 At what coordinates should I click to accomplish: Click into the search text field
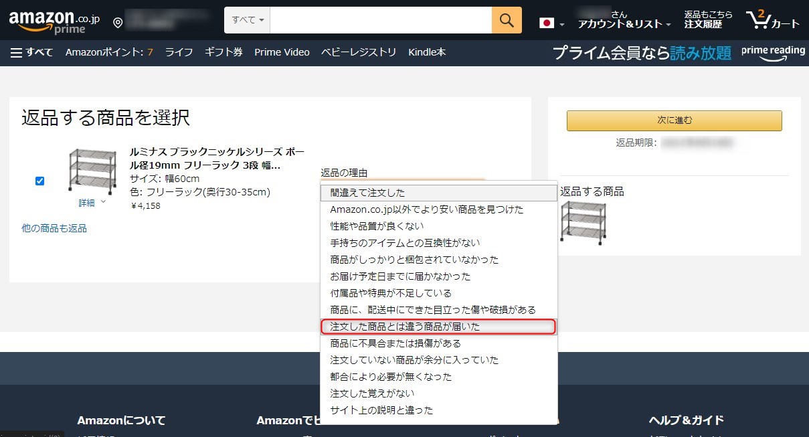click(x=381, y=20)
